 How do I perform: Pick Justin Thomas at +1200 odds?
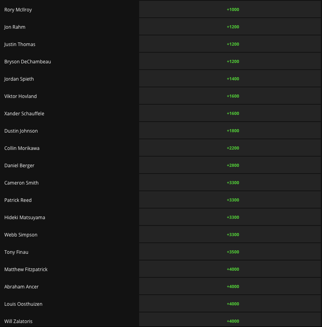(x=233, y=44)
